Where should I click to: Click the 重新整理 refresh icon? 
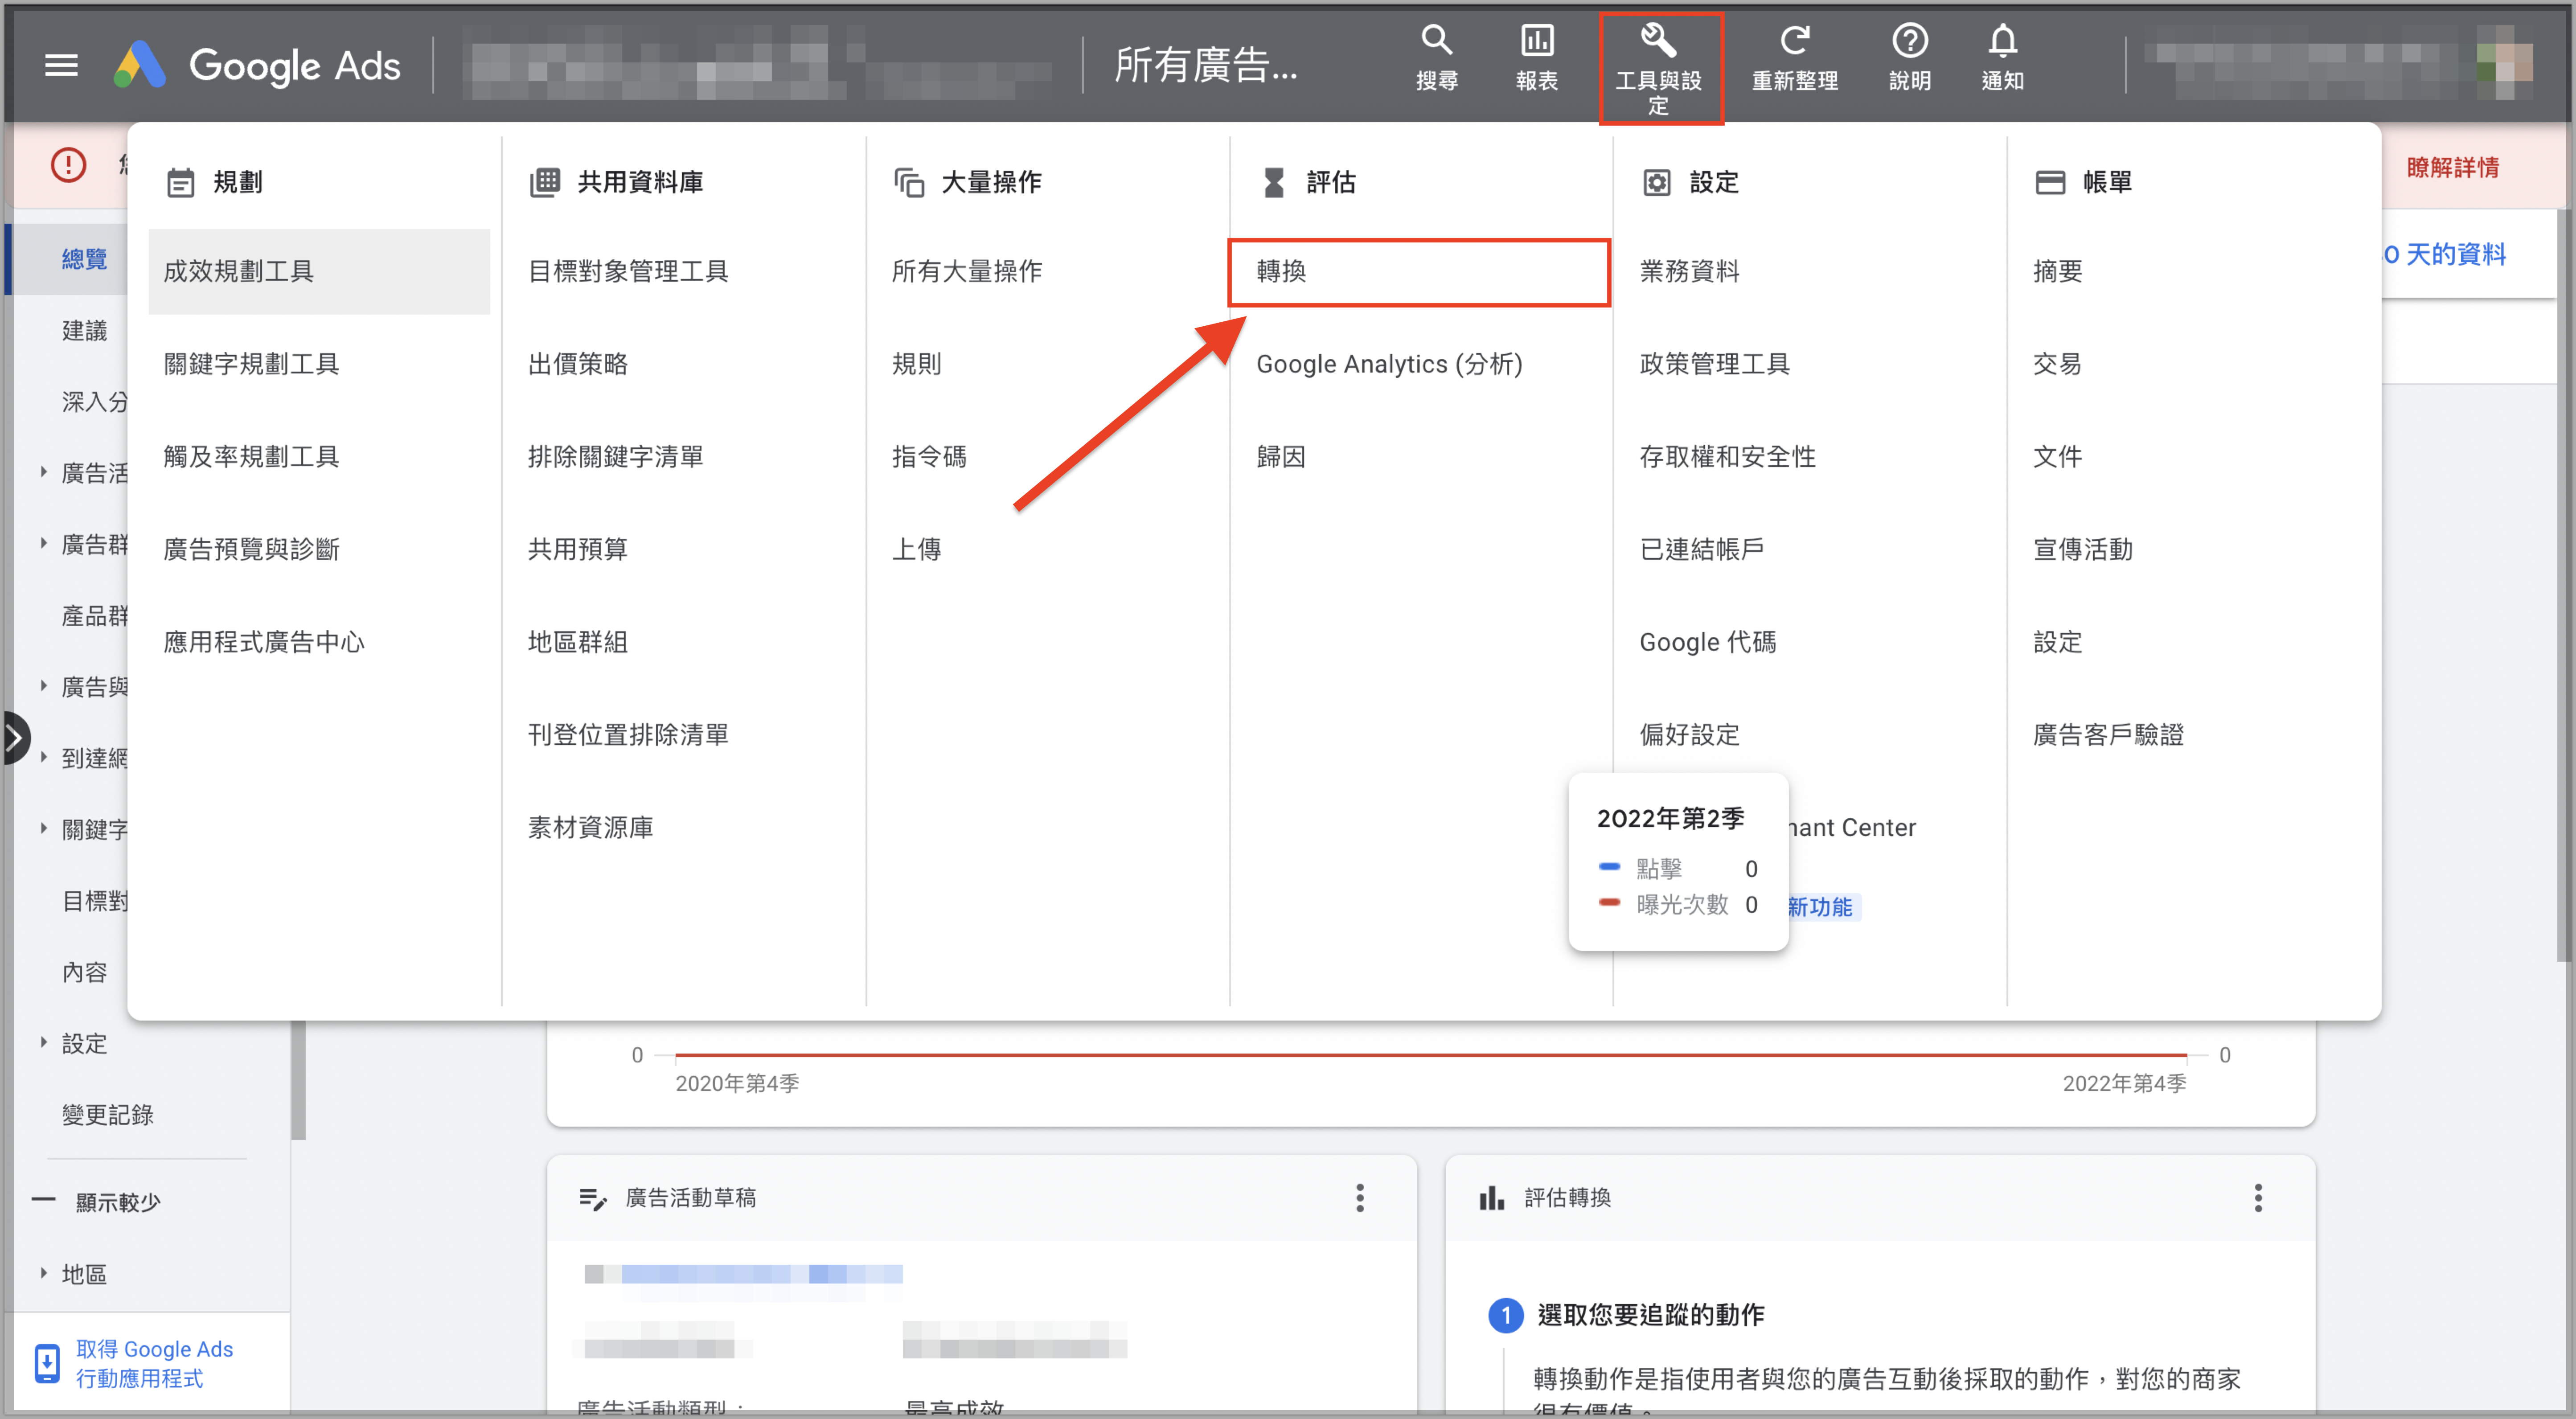(1795, 59)
